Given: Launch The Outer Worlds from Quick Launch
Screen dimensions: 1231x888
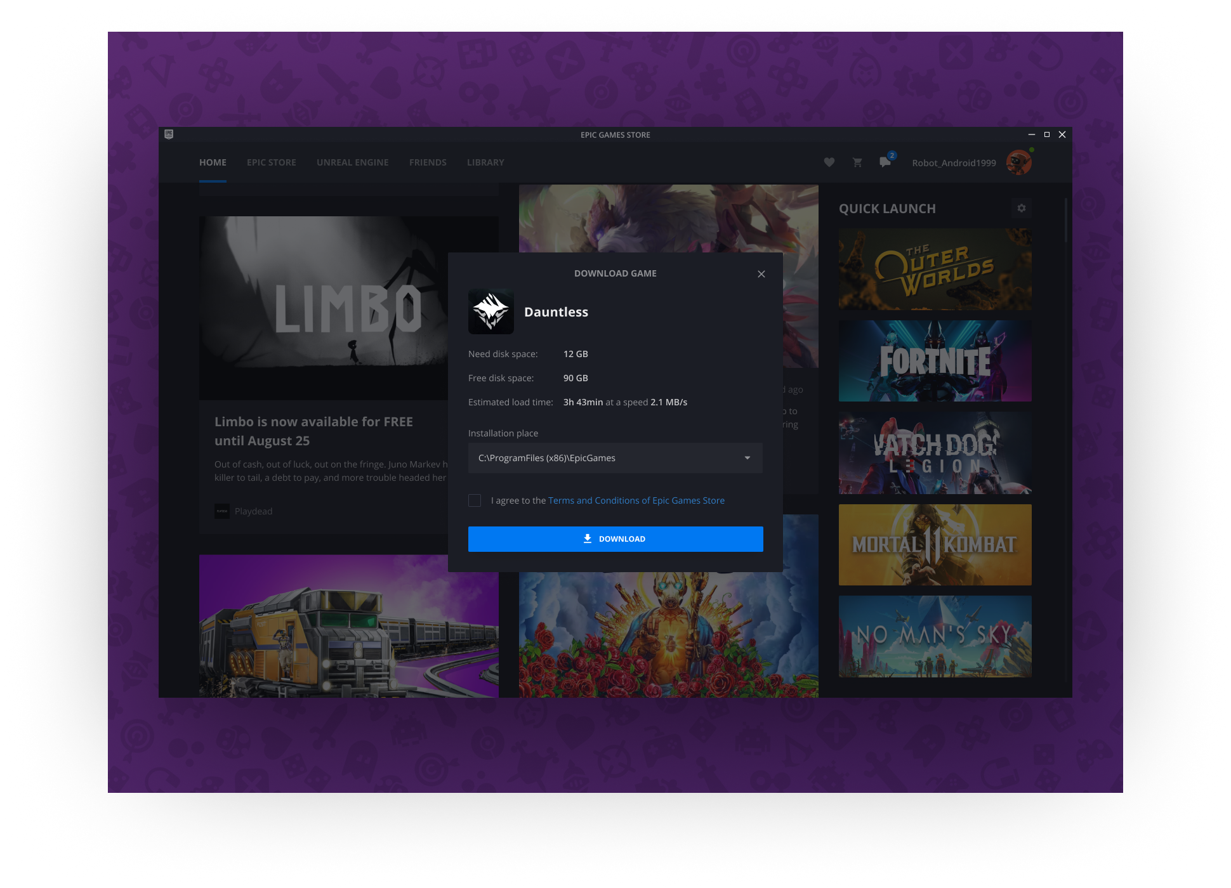Looking at the screenshot, I should [935, 270].
